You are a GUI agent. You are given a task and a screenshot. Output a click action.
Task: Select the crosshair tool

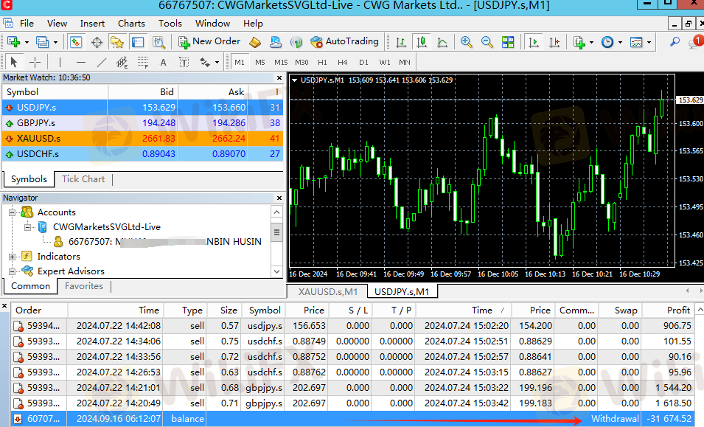point(35,62)
